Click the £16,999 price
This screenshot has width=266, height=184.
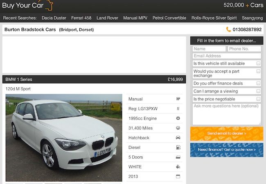point(175,80)
